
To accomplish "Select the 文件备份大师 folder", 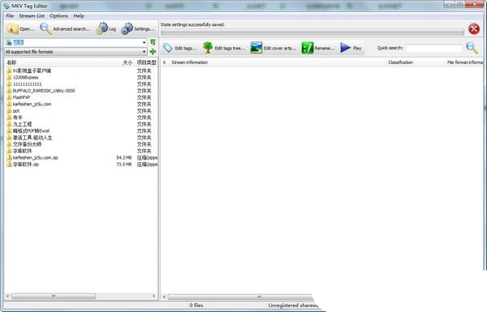I will (x=27, y=144).
